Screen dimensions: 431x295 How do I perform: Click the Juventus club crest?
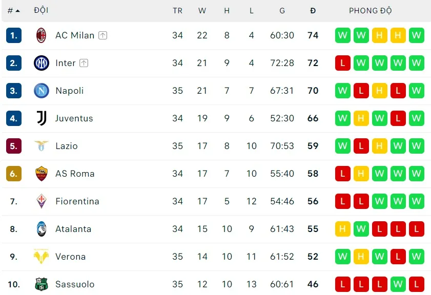(42, 118)
